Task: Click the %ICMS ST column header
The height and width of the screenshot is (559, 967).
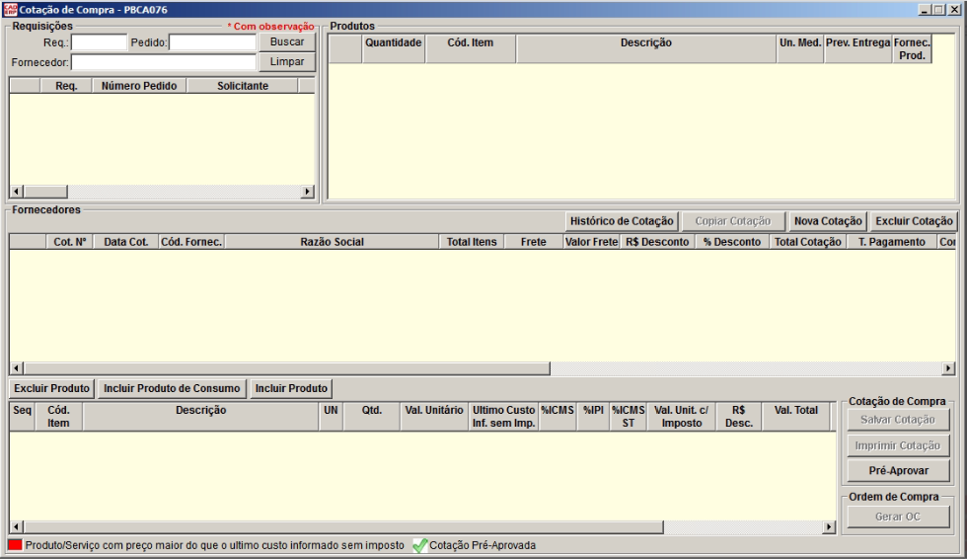Action: (629, 417)
